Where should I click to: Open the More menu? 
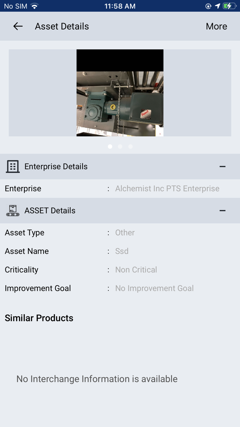point(216,26)
